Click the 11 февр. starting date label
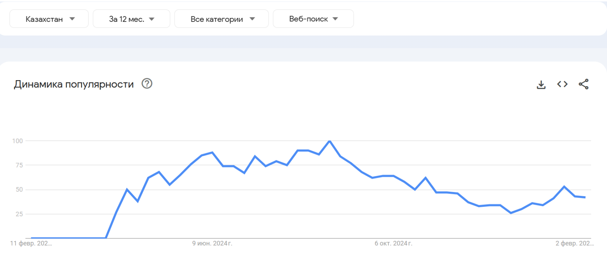This screenshot has width=607, height=262. point(31,243)
